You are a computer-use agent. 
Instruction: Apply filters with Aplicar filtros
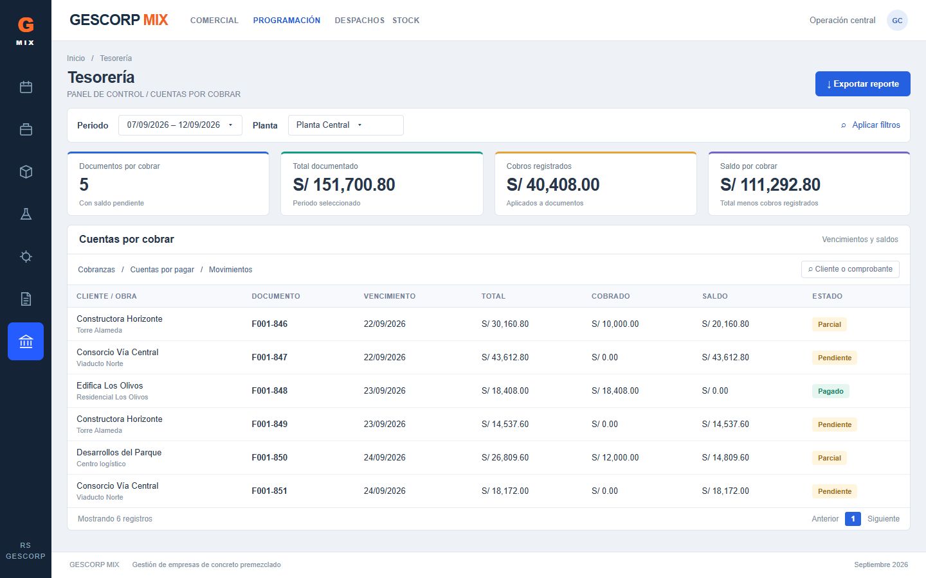click(x=870, y=125)
